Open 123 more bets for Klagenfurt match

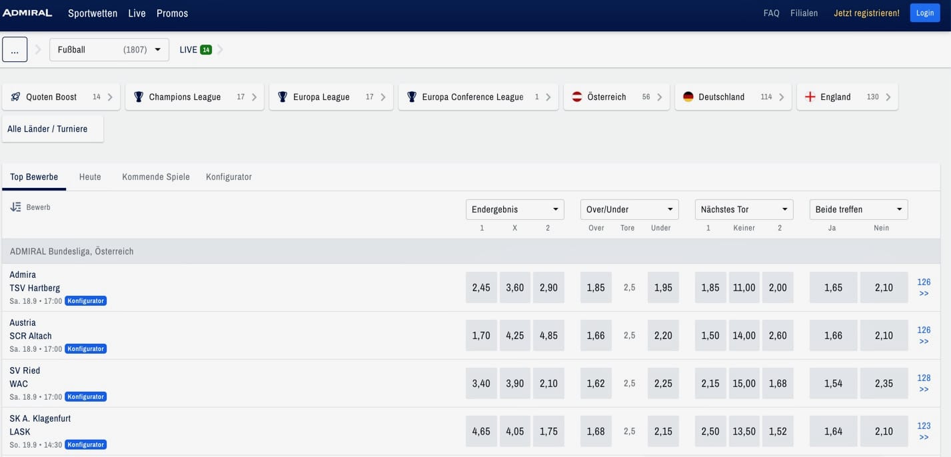(924, 431)
